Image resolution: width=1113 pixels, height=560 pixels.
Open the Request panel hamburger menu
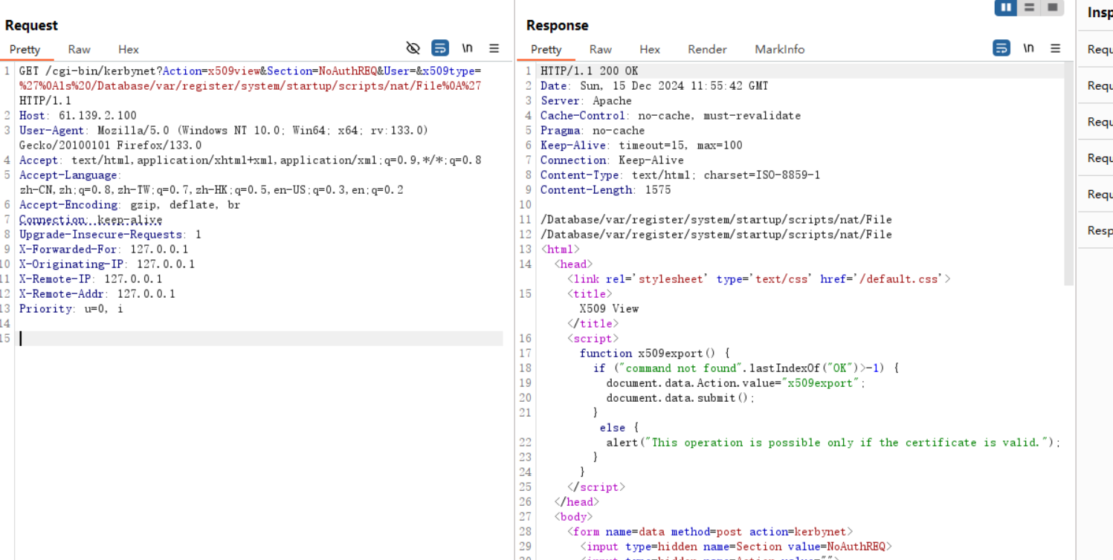494,48
